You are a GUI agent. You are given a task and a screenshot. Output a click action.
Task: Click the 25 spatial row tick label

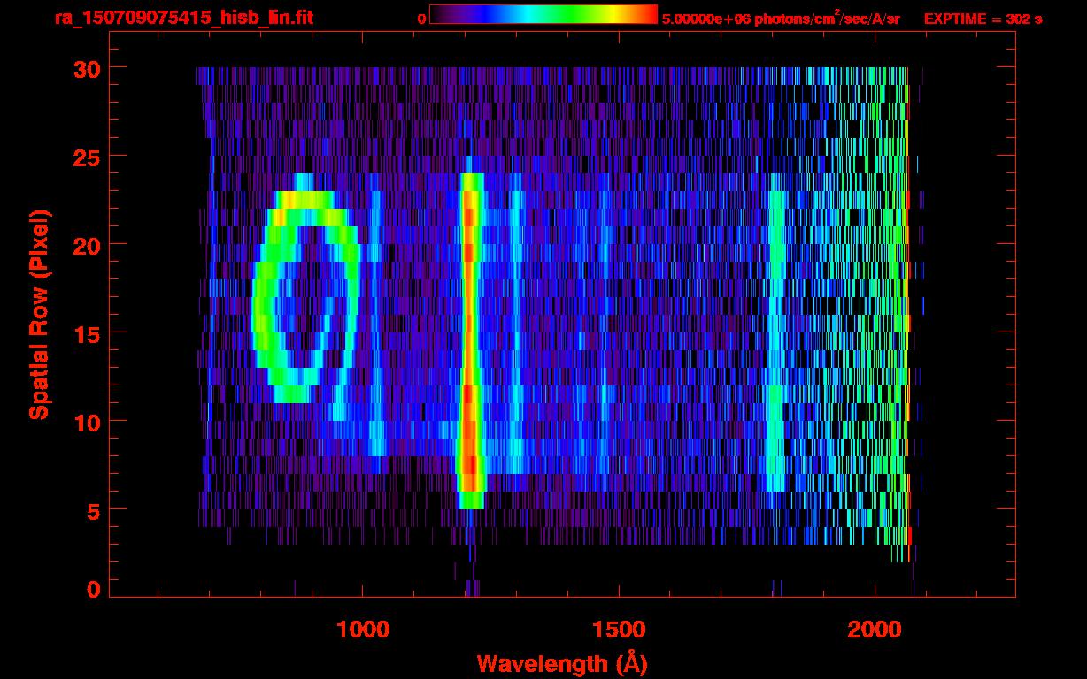click(87, 156)
